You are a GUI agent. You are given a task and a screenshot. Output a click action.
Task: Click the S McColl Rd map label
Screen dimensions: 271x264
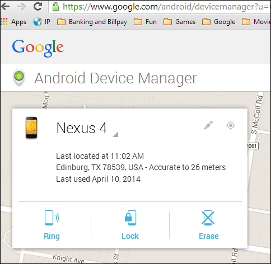click(257, 115)
